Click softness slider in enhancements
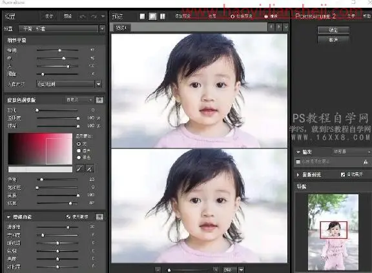Image resolution: width=372 pixels, height=273 pixels. [57, 235]
